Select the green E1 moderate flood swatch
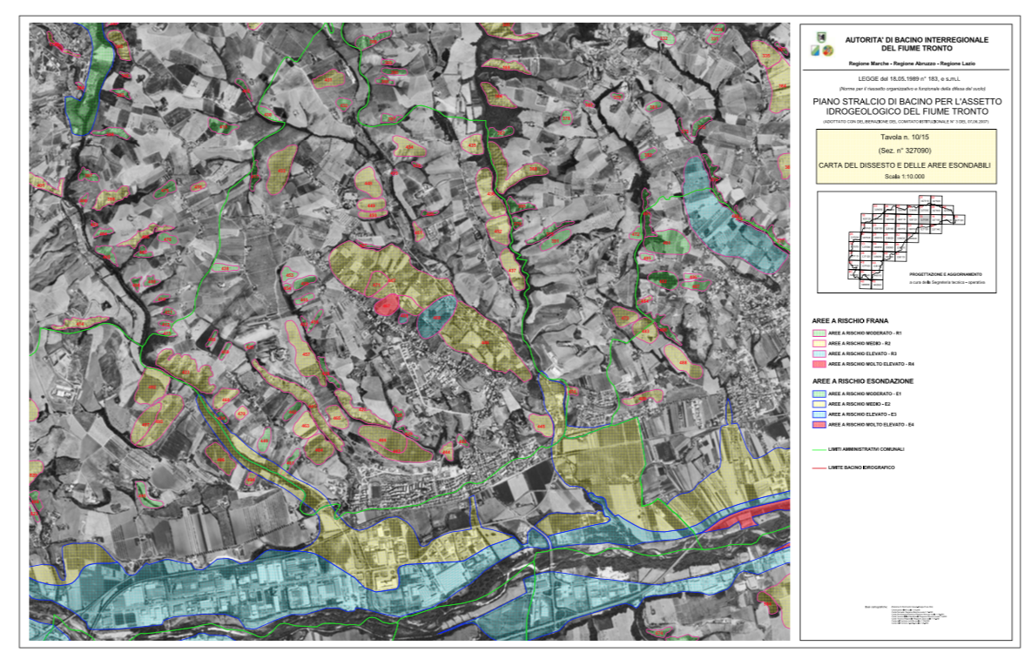 click(x=819, y=394)
